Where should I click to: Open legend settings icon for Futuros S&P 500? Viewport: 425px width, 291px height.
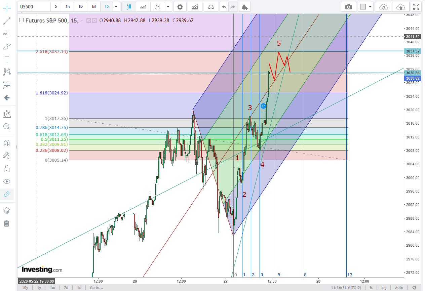point(94,20)
